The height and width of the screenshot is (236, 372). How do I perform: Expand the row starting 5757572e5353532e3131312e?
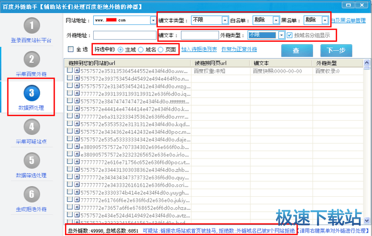click(x=77, y=124)
